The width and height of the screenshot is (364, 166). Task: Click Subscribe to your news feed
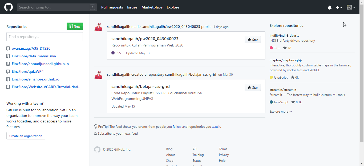tap(118, 134)
